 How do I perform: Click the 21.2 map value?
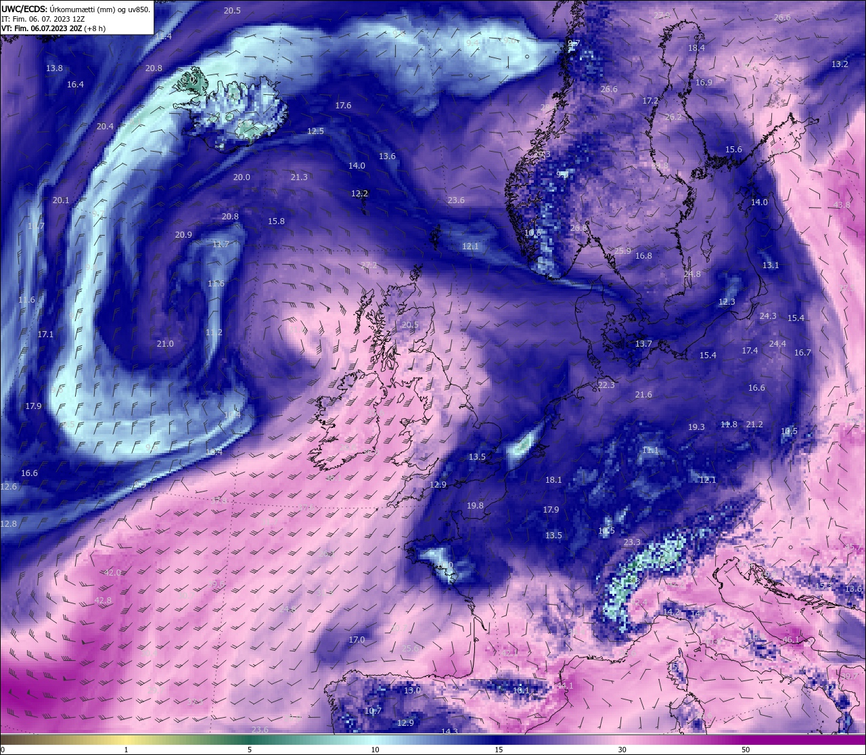point(754,425)
